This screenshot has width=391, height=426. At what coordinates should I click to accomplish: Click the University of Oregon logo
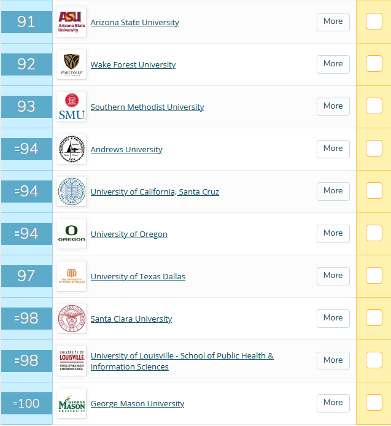72,234
